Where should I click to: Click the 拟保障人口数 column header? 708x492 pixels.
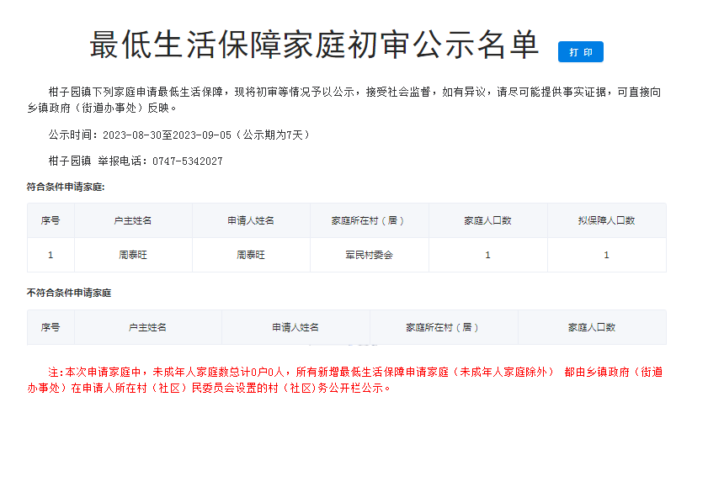click(x=606, y=220)
